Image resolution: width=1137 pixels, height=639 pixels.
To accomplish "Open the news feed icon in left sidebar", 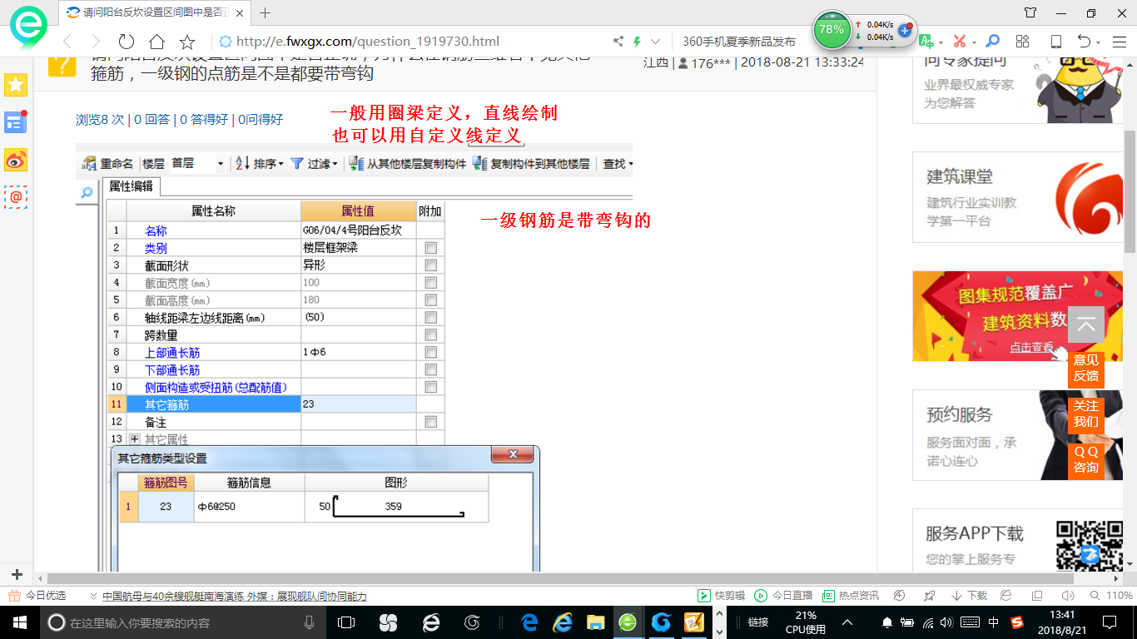I will [16, 122].
